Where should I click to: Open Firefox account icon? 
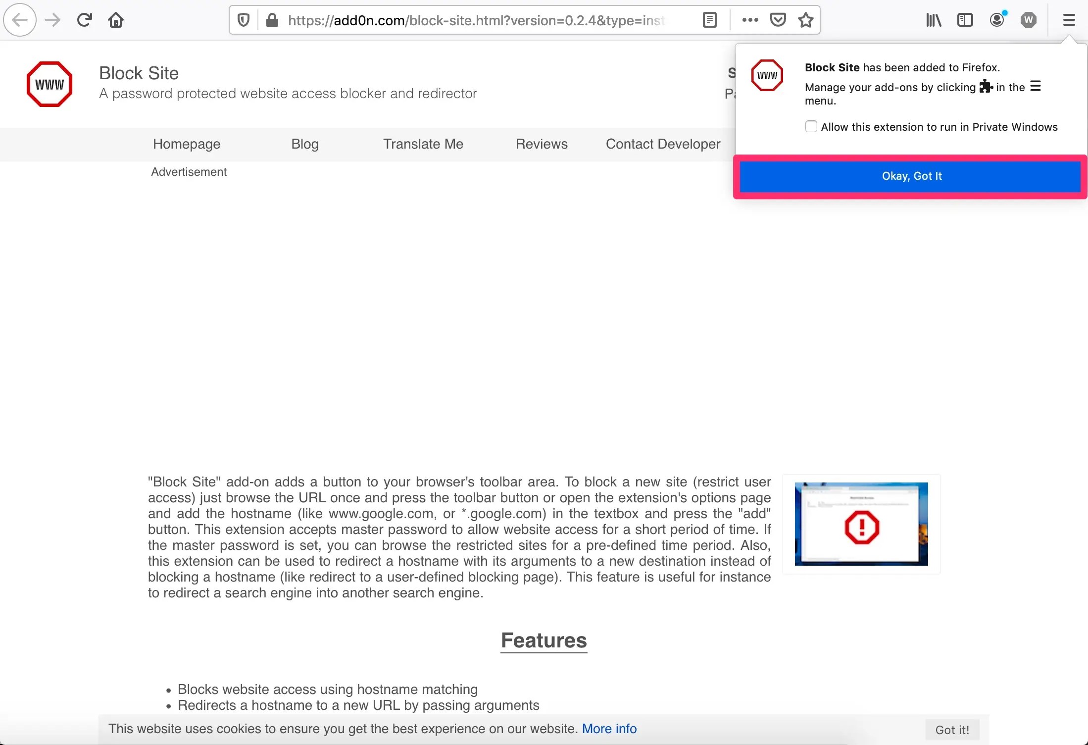pyautogui.click(x=997, y=20)
